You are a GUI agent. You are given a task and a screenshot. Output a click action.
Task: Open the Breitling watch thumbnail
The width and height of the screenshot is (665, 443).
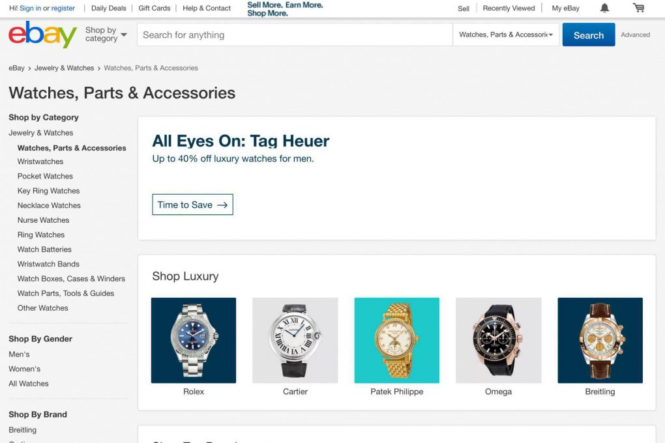(600, 340)
